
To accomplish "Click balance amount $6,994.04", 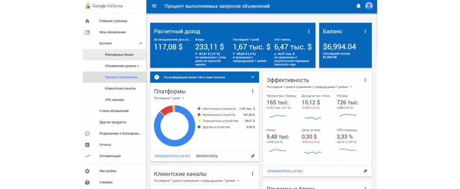I will [339, 46].
